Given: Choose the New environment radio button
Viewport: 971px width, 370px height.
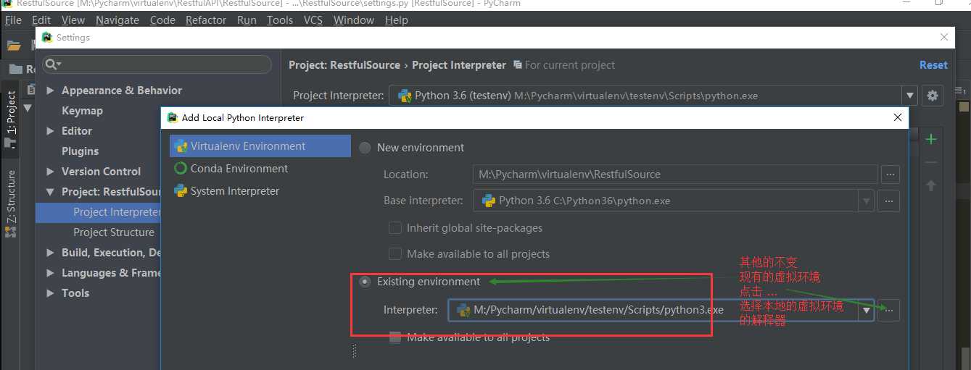Looking at the screenshot, I should 365,148.
